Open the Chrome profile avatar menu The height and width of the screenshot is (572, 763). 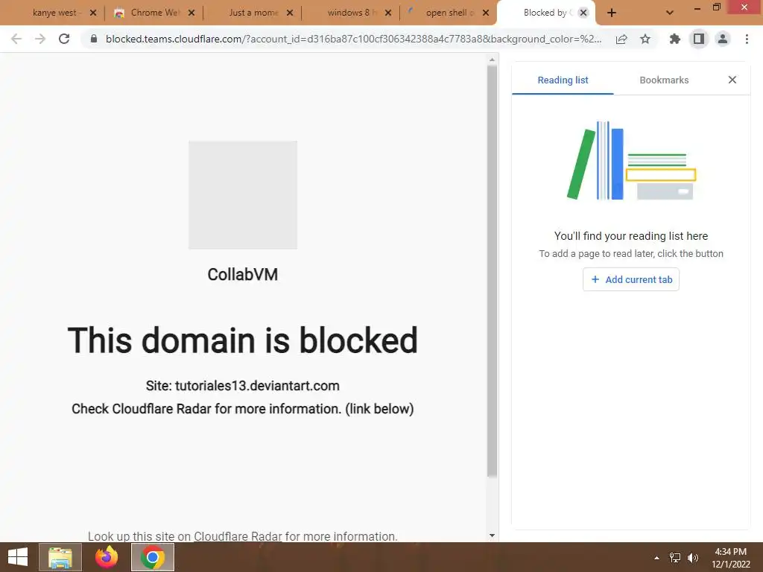723,39
